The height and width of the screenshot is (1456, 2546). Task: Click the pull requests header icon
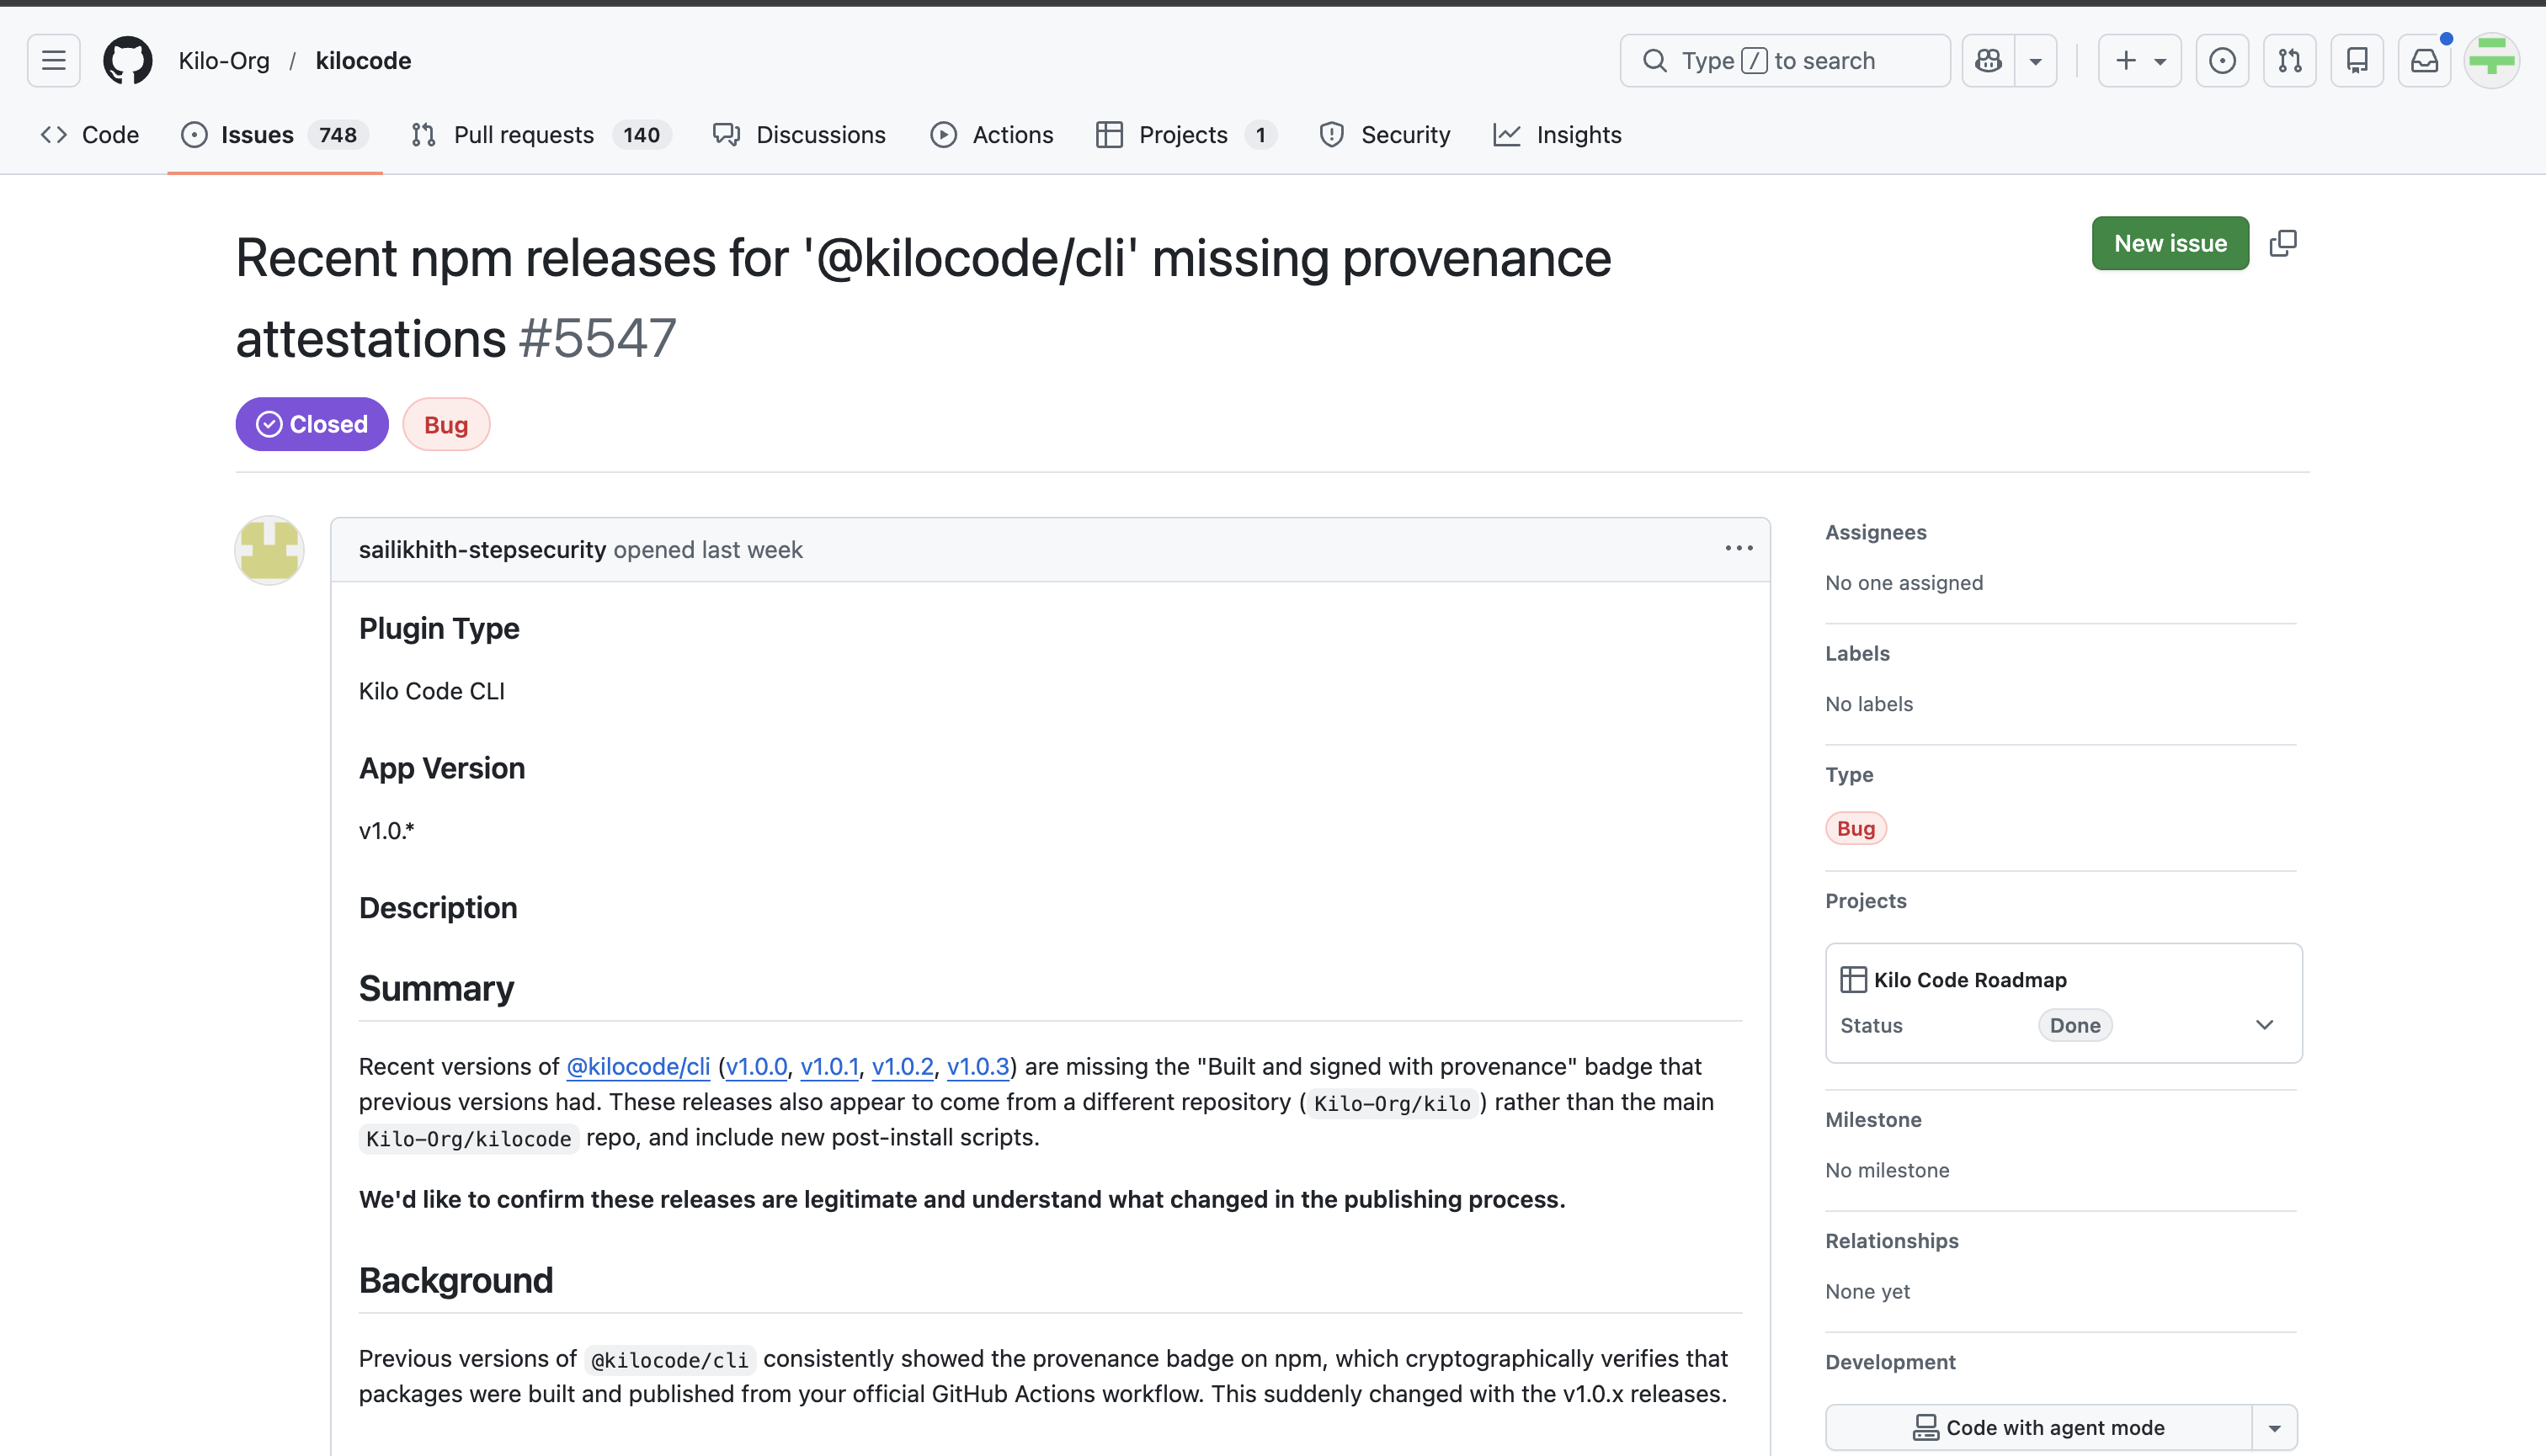click(x=2290, y=61)
